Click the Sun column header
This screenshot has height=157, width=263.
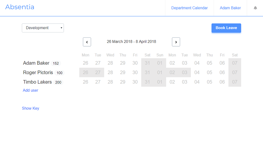coord(160,55)
